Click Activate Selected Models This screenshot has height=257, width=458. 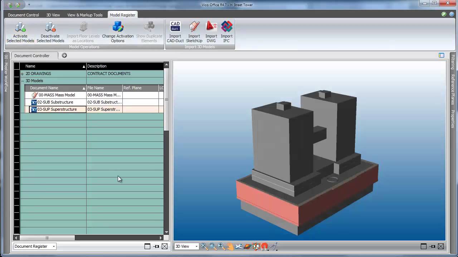(x=20, y=32)
